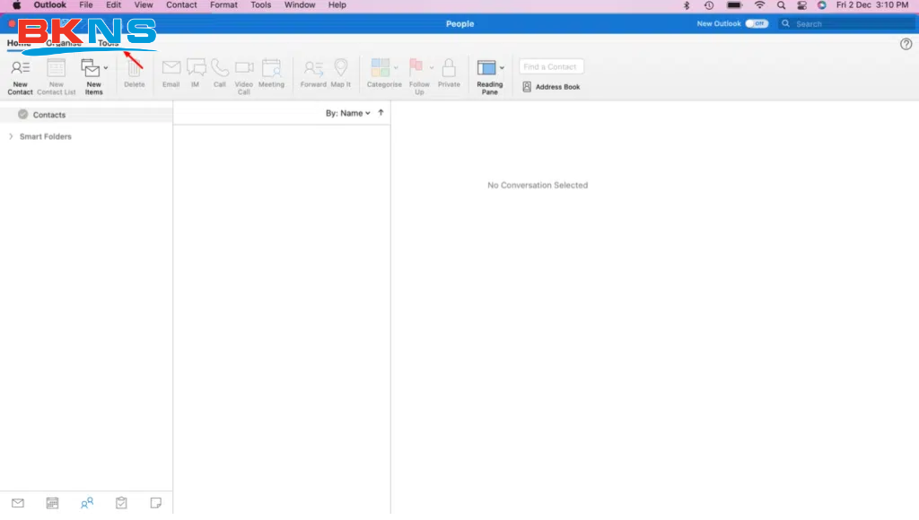Viewport: 919px width, 520px height.
Task: Open Calendar view in bottom bar
Action: click(x=52, y=503)
